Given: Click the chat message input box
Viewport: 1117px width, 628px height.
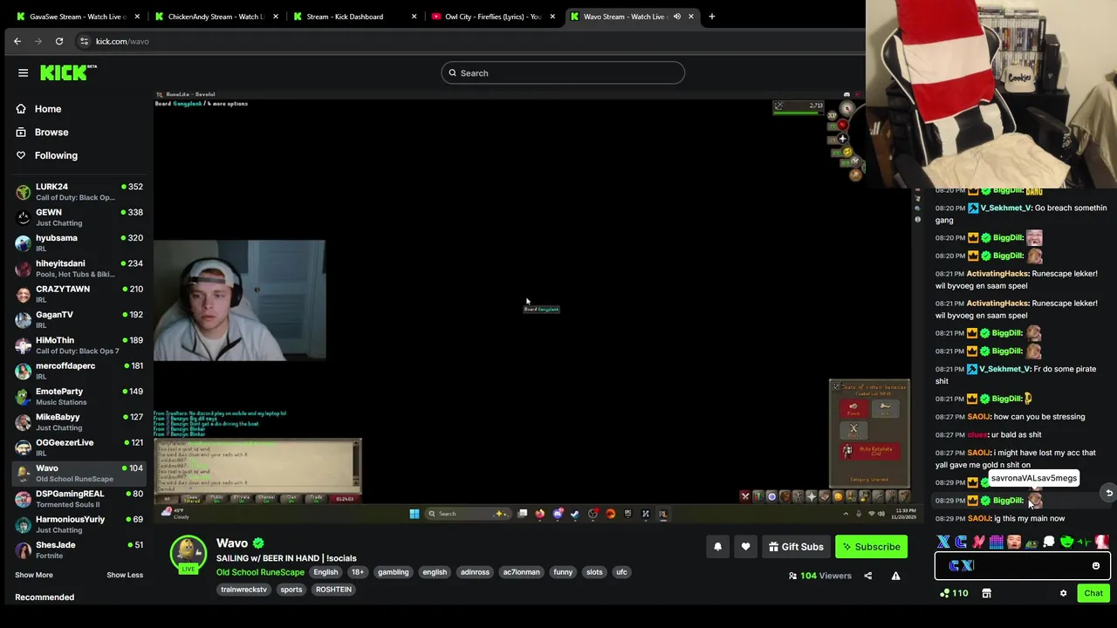Looking at the screenshot, I should [x=1021, y=566].
